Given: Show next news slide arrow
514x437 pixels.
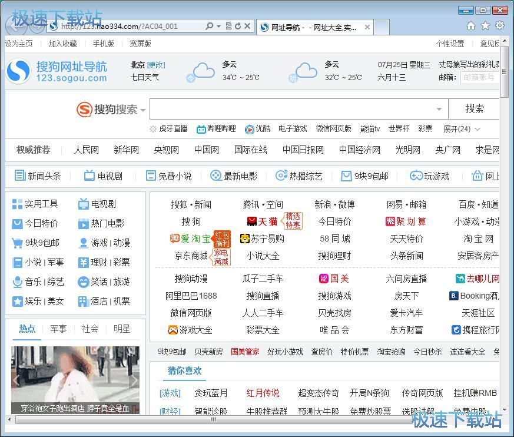Looking at the screenshot, I should pyautogui.click(x=134, y=380).
